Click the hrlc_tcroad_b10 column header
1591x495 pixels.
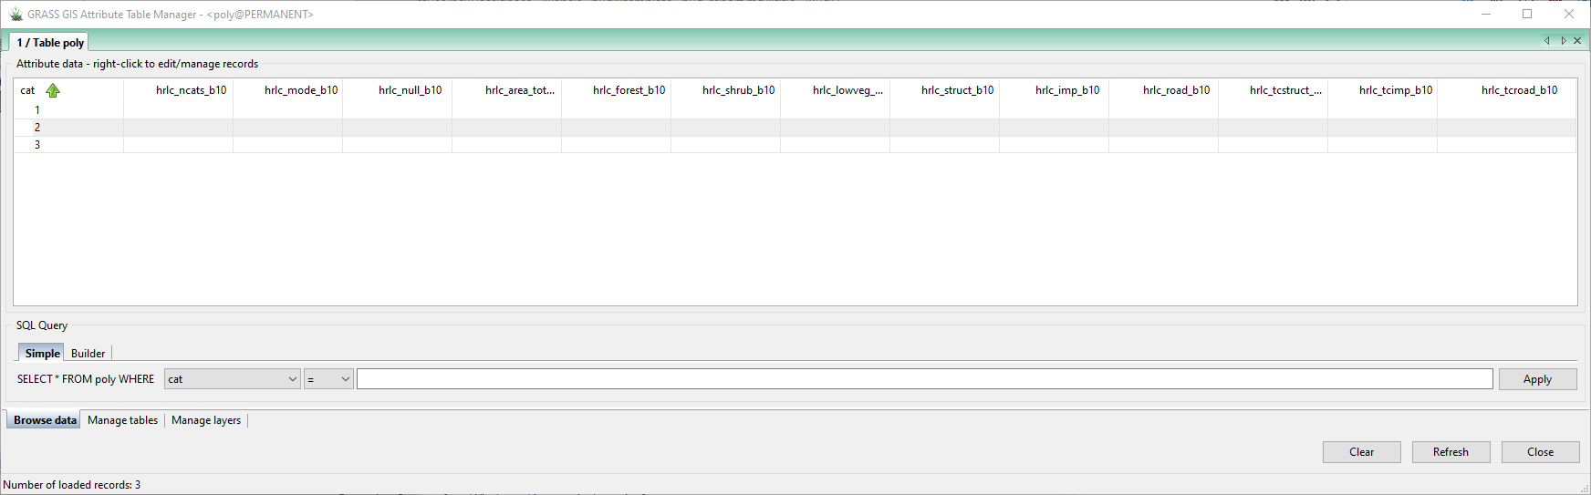1506,90
